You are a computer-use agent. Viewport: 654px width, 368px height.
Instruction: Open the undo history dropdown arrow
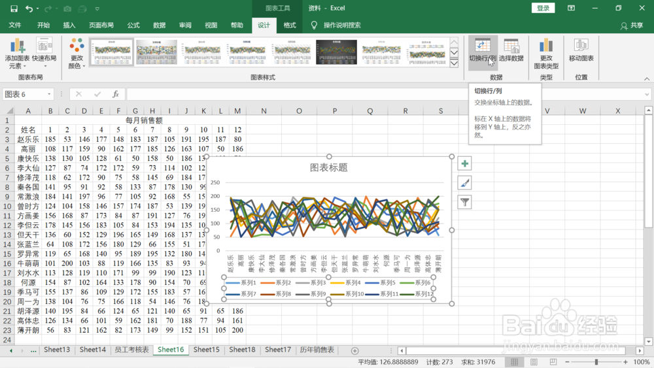(x=37, y=8)
